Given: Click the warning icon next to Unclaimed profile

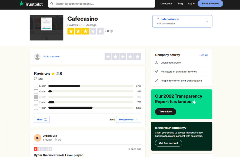Looking at the screenshot, I should 157,63.
